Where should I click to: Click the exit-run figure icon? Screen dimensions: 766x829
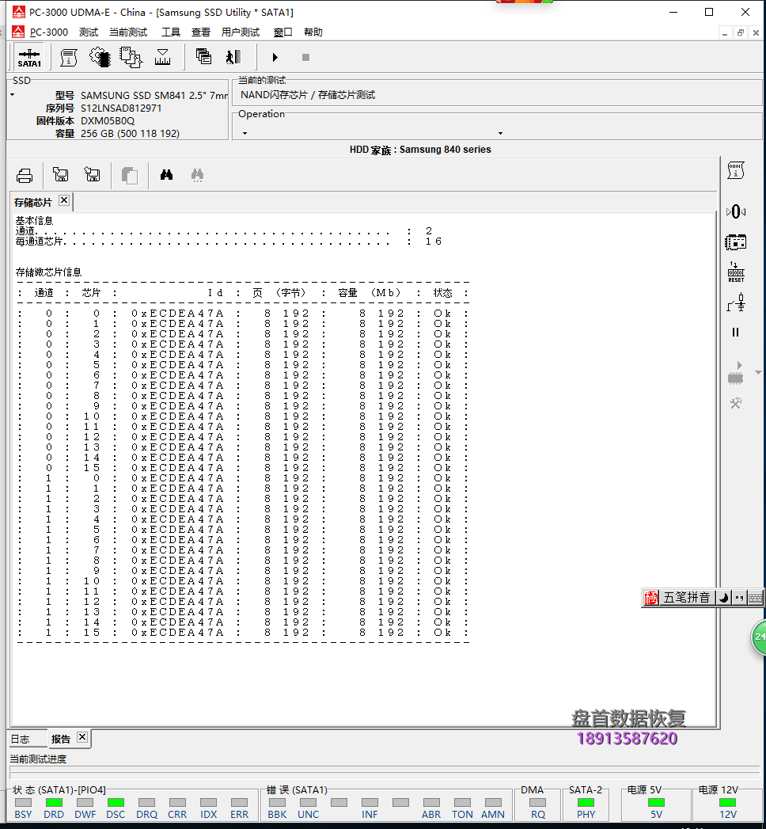tap(233, 56)
